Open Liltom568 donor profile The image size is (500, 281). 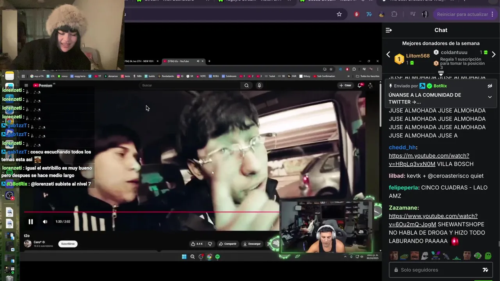[418, 56]
